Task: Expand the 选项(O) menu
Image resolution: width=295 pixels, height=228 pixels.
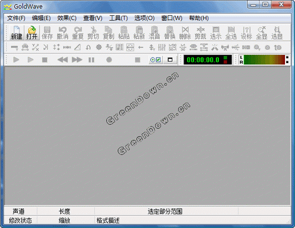Action: point(145,18)
